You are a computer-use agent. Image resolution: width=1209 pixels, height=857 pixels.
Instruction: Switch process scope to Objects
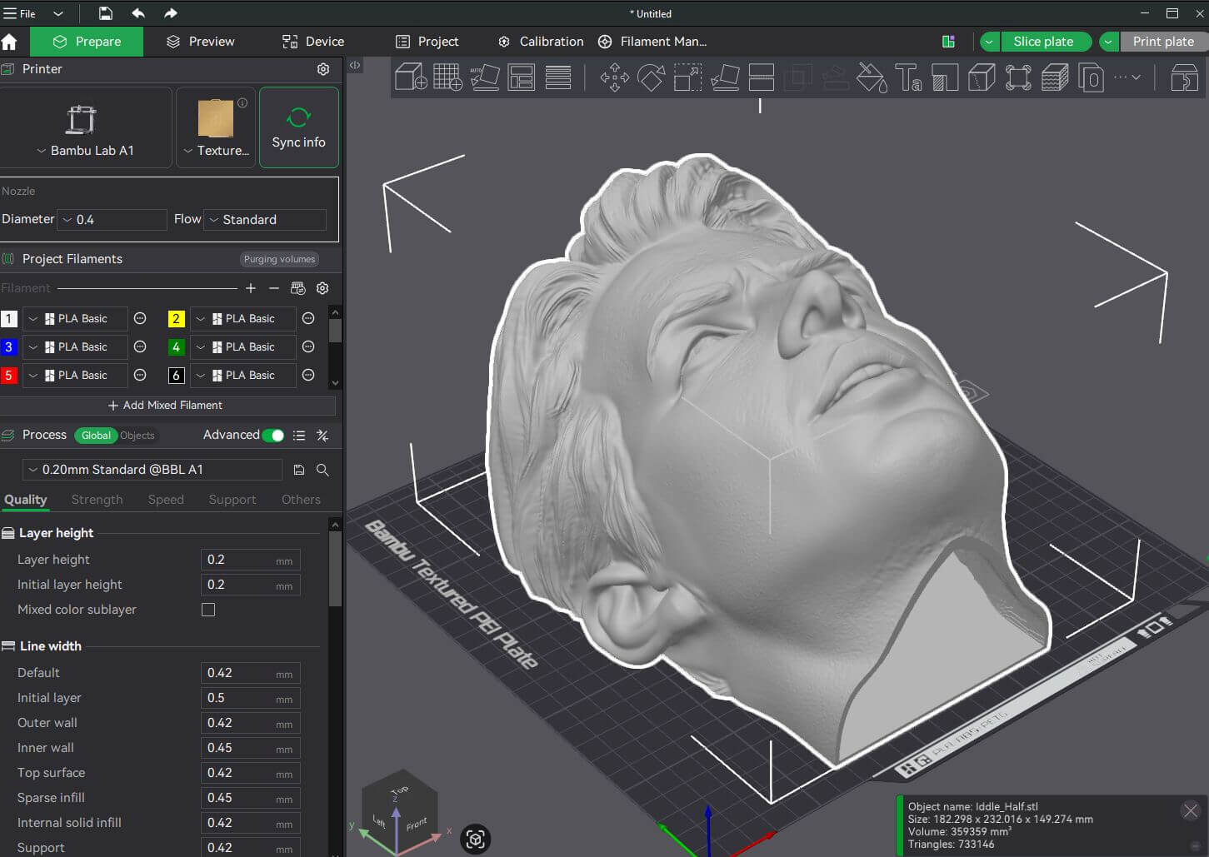[x=137, y=436]
